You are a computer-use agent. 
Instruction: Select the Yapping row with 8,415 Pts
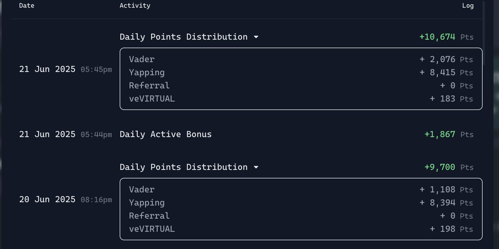click(x=301, y=72)
